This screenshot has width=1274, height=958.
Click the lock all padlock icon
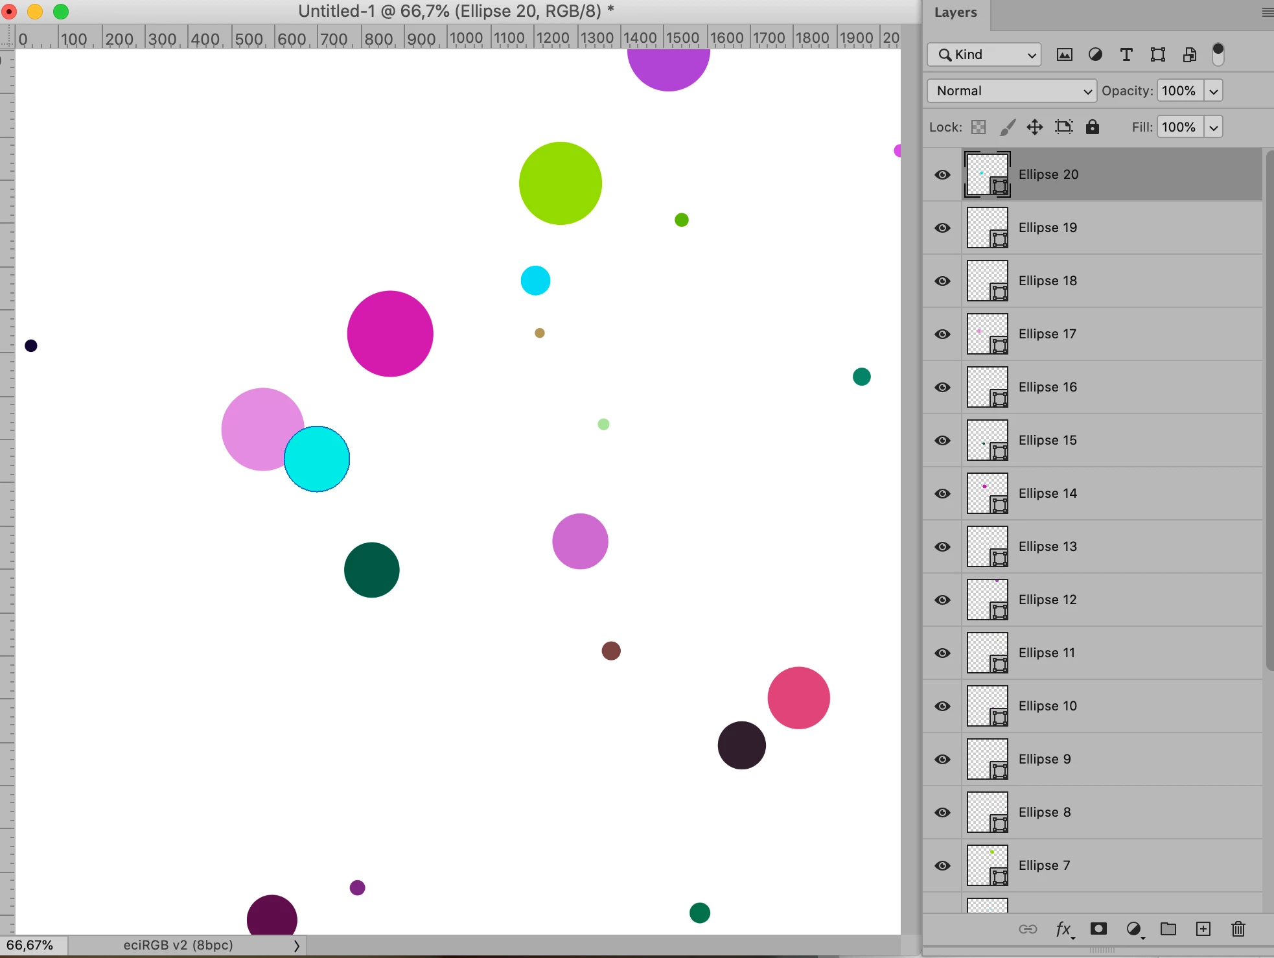pyautogui.click(x=1093, y=127)
